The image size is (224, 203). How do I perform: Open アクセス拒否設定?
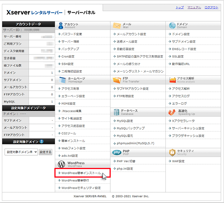(x=73, y=126)
